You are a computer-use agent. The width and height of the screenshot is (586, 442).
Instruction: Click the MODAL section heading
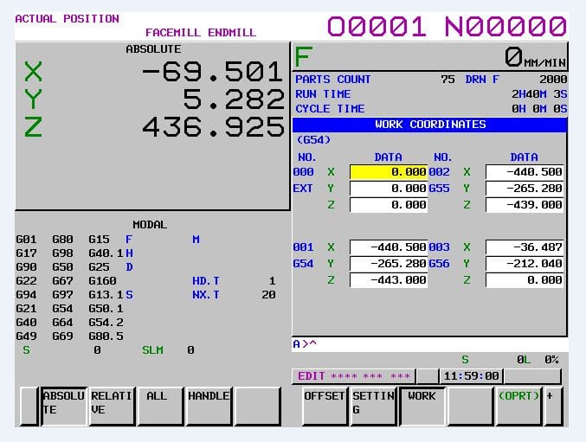[150, 225]
